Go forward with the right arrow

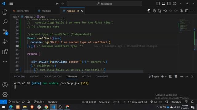(x=62, y=4)
